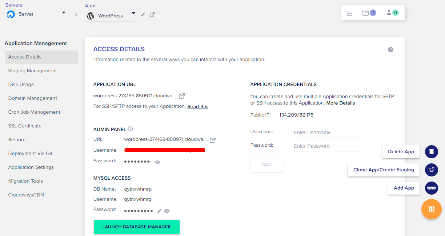445x236 pixels.
Task: Click the Add App label button
Action: pos(404,188)
